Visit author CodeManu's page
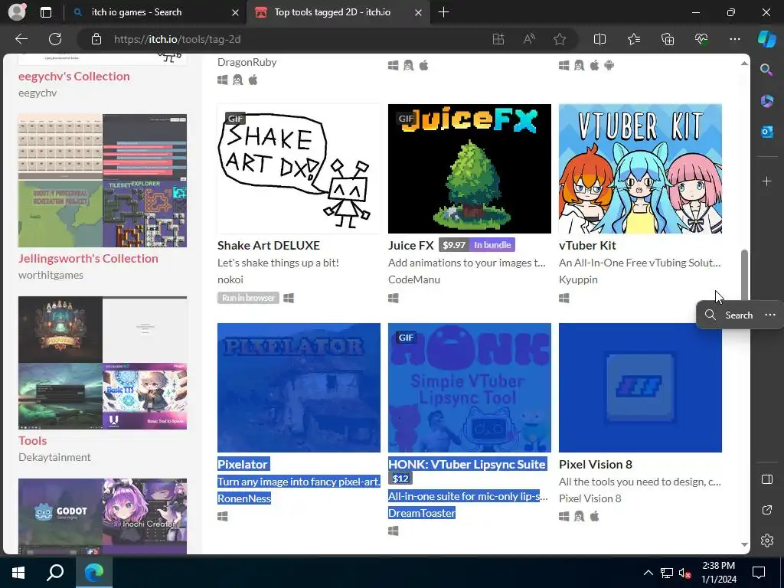784x588 pixels. click(414, 279)
